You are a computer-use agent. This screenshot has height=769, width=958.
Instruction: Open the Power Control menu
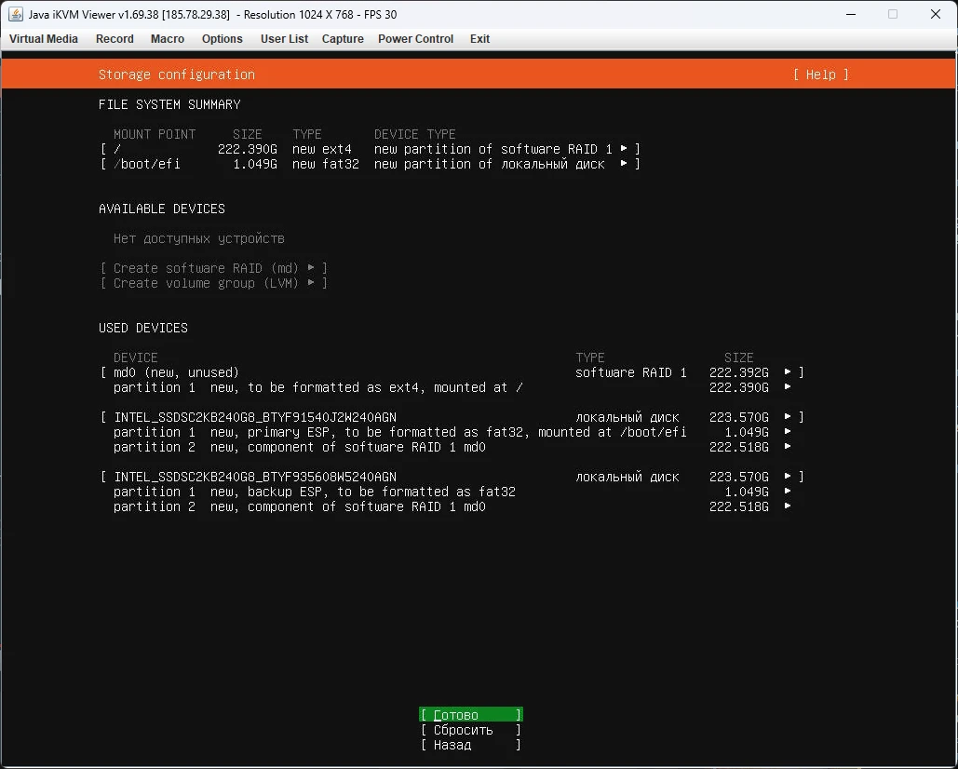tap(415, 39)
